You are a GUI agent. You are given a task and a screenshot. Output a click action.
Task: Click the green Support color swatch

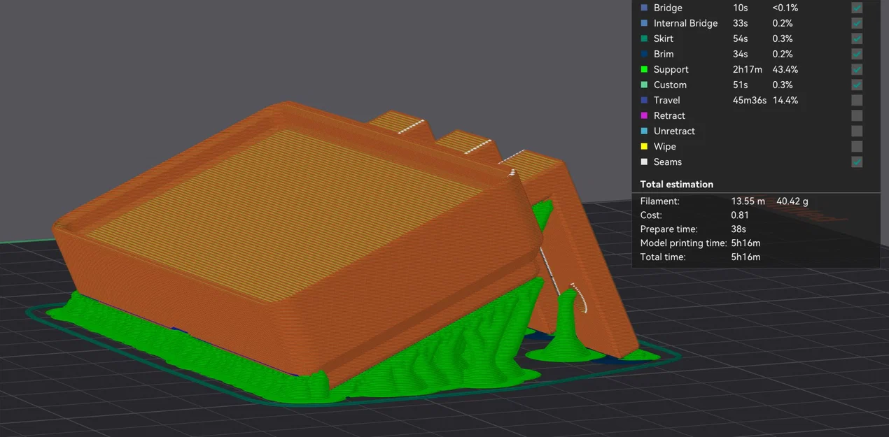click(x=644, y=69)
